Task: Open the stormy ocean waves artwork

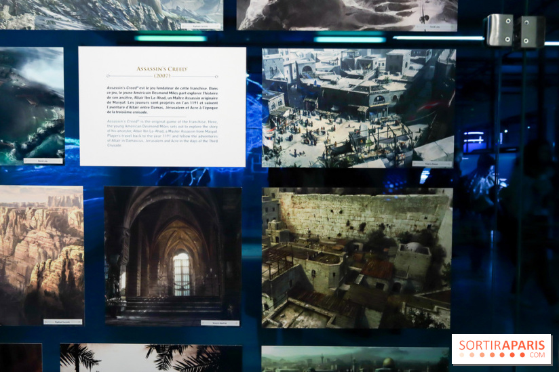Action: pyautogui.click(x=32, y=106)
